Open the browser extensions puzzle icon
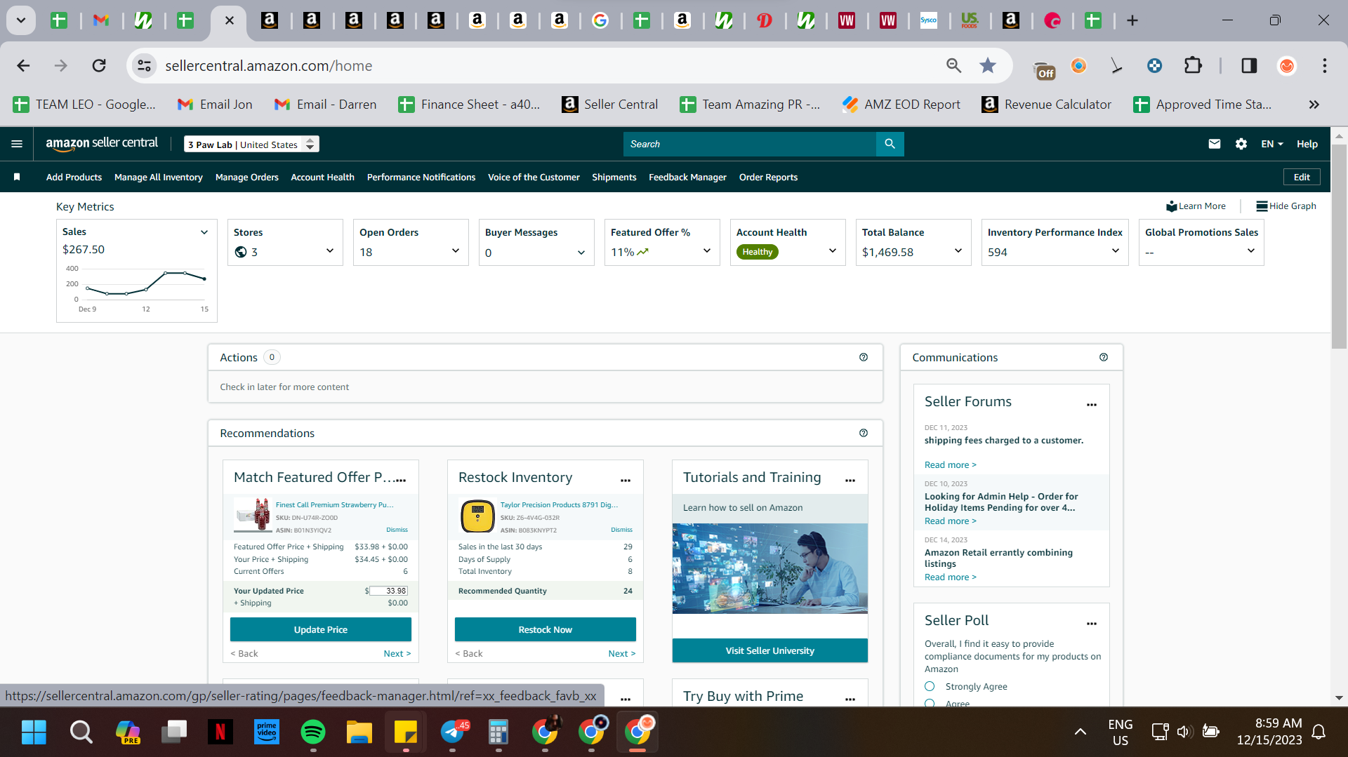Screen dimensions: 1348x757 (x=1193, y=65)
